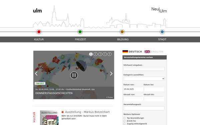Enable the Top Veranstaltungen checkbox
This screenshot has width=200, height=125.
pyautogui.click(x=124, y=118)
